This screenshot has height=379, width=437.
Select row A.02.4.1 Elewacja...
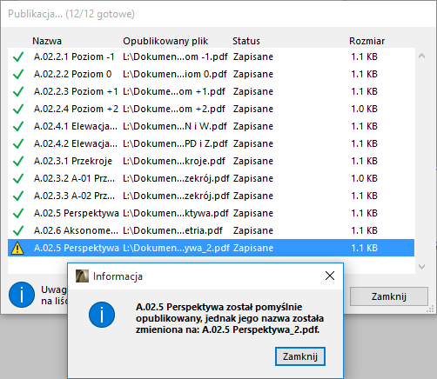[211, 126]
